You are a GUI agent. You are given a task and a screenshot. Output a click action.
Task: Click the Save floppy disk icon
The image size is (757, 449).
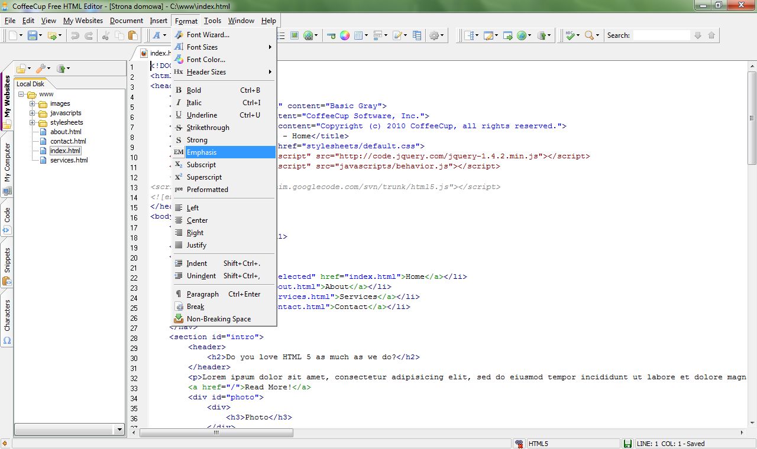pos(33,35)
